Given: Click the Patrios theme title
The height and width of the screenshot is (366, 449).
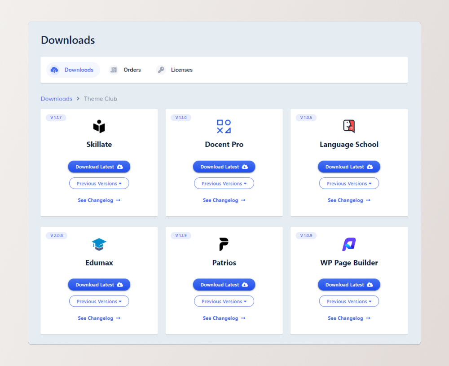Looking at the screenshot, I should click(x=224, y=263).
